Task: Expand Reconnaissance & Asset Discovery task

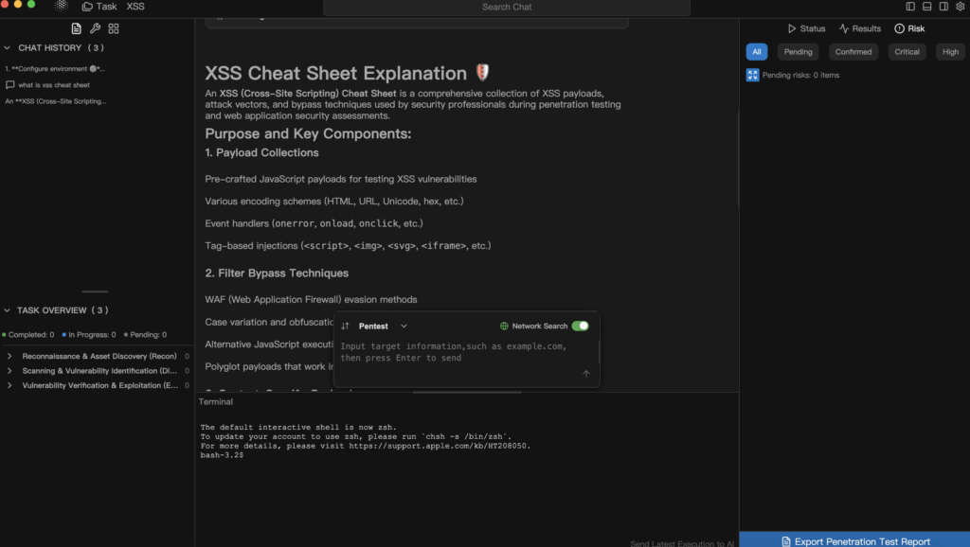Action: 9,357
